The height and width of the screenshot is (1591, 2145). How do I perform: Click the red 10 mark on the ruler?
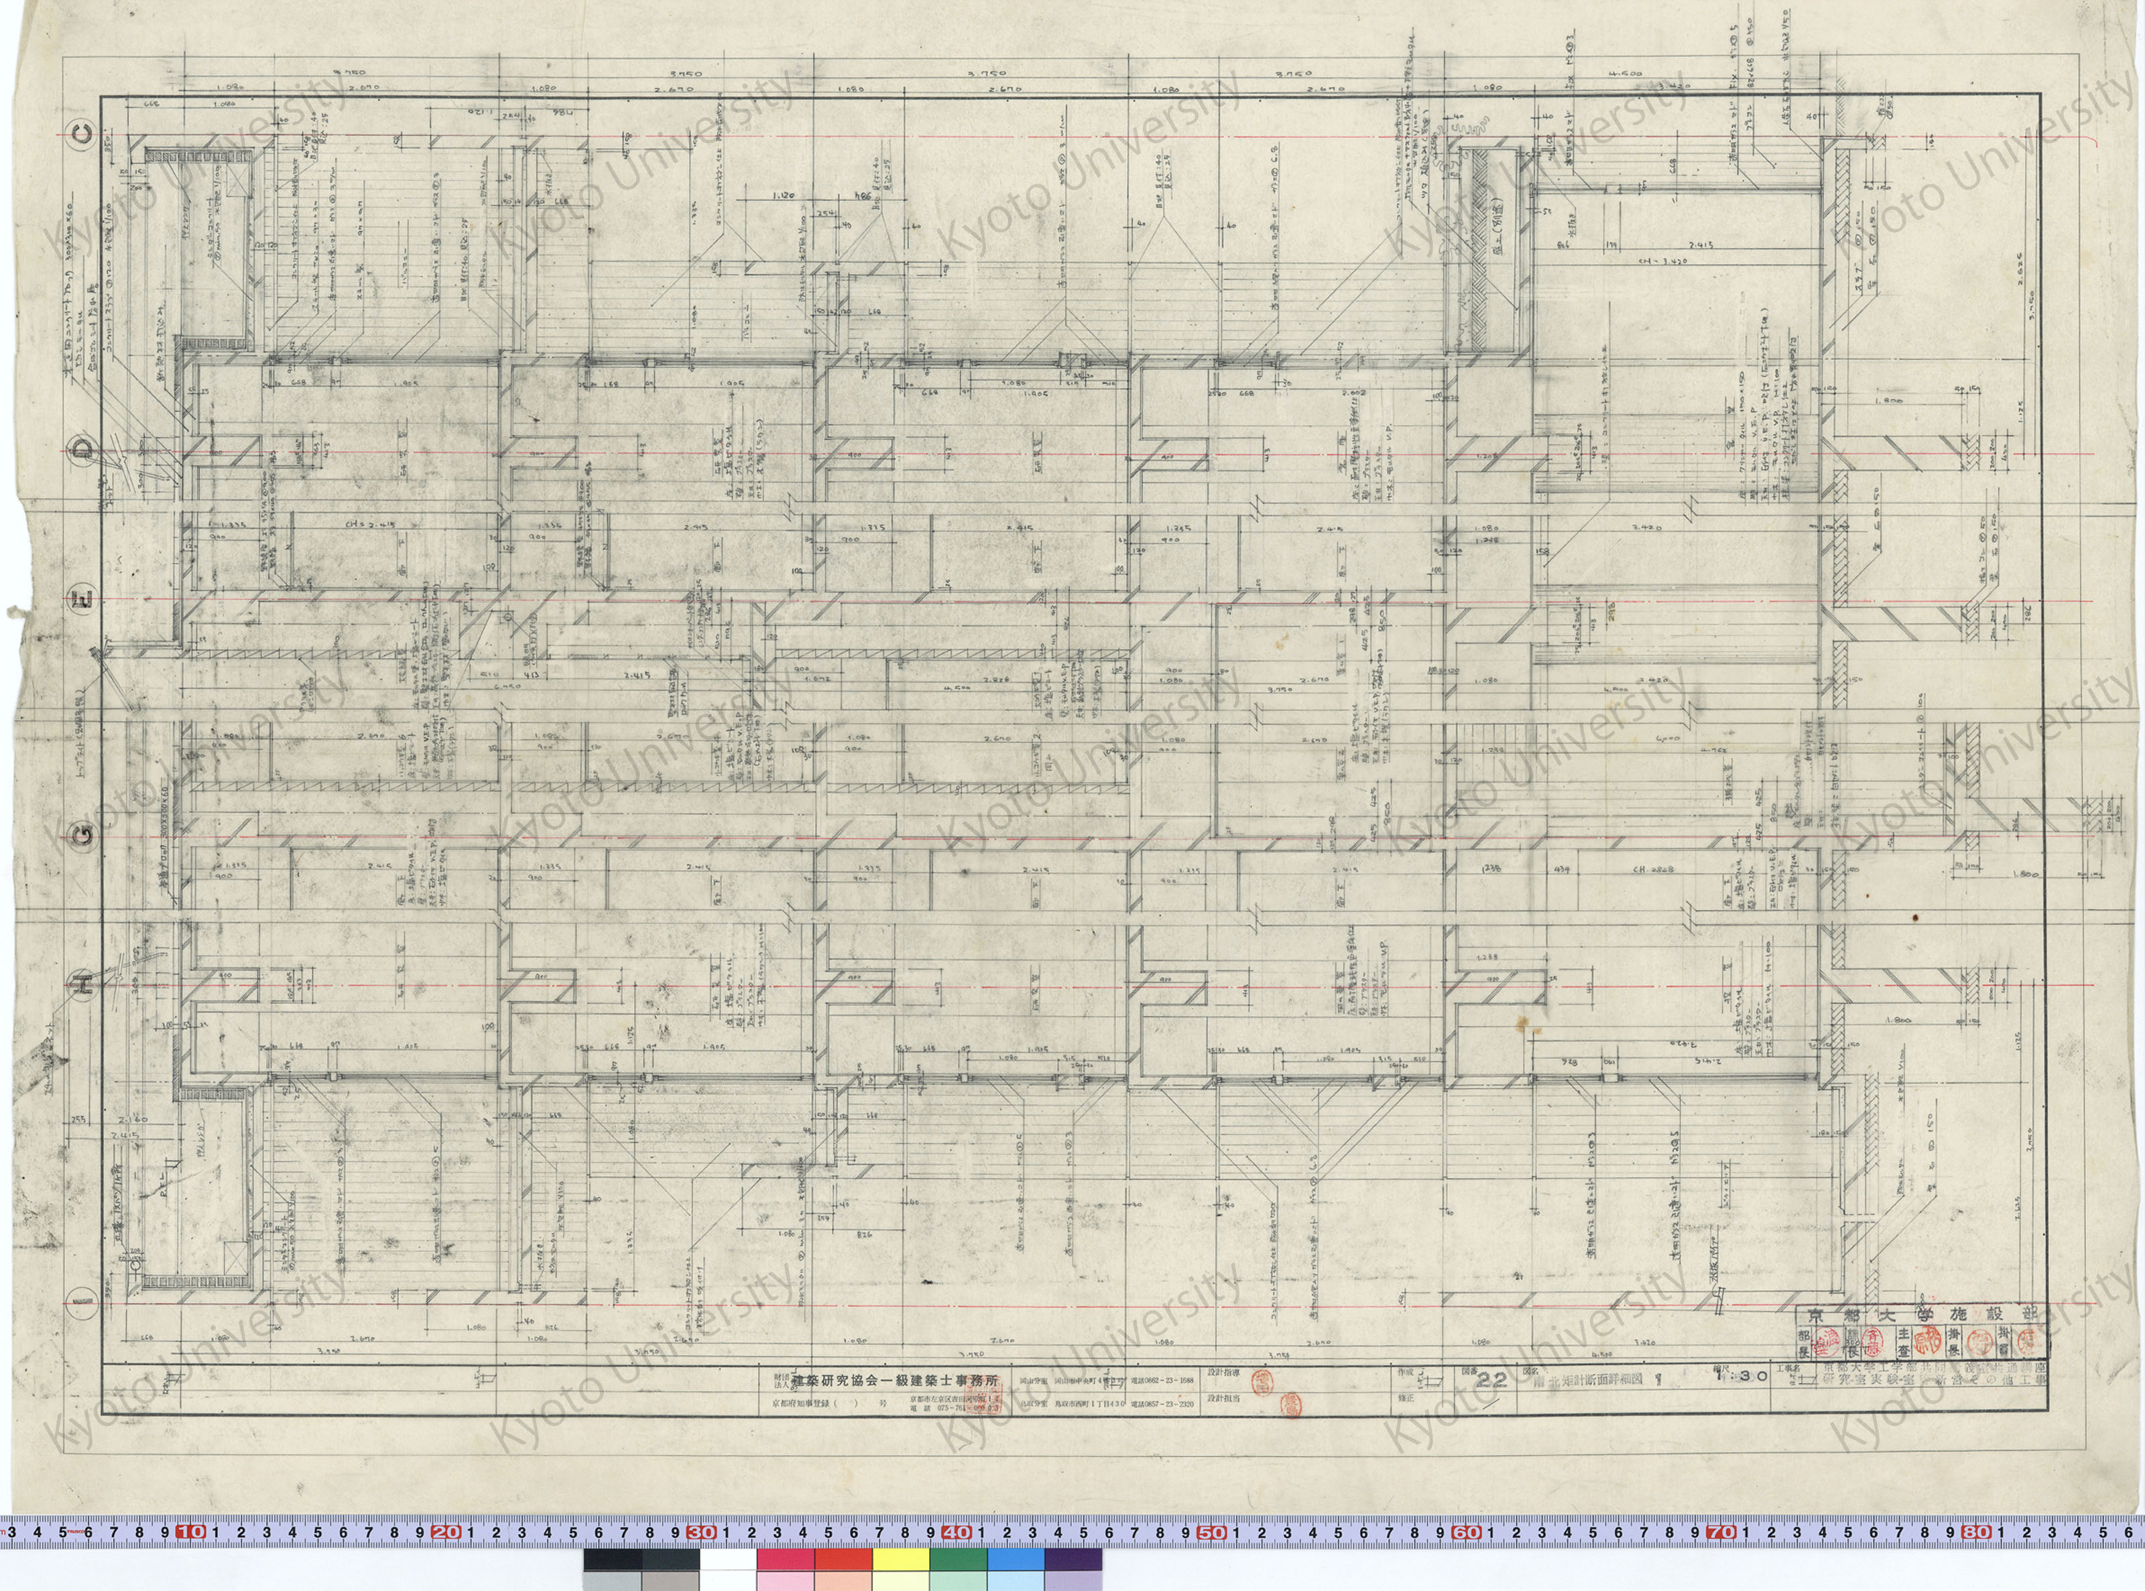tap(191, 1531)
